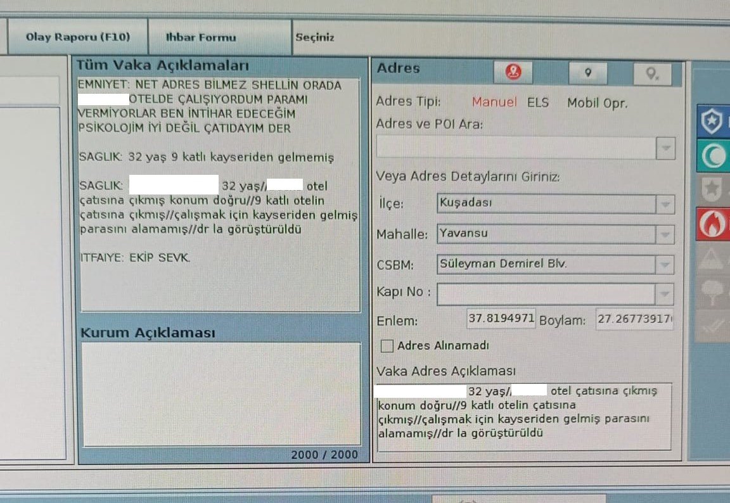The width and height of the screenshot is (730, 503).
Task: Select the teal crescent health agency icon
Action: 713,156
